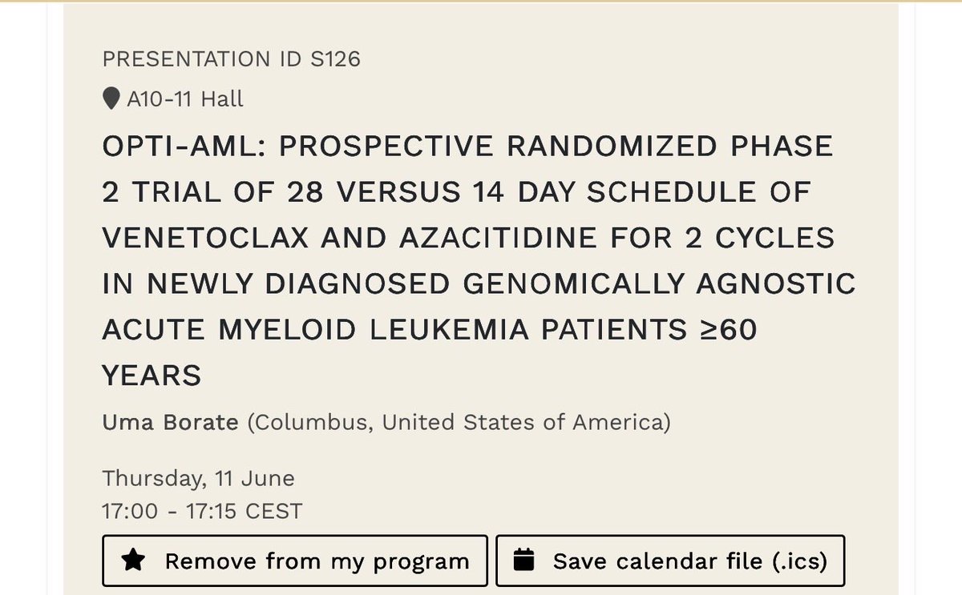Click the star icon in the Remove button

[133, 561]
